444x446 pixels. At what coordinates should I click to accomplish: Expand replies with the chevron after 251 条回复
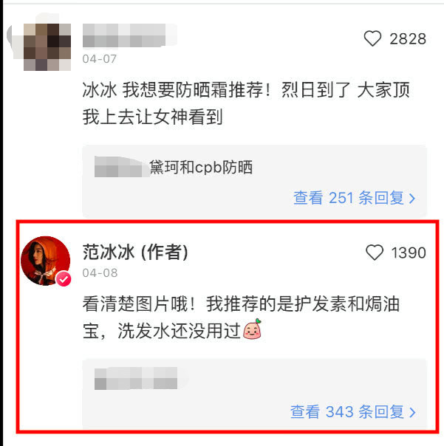[411, 198]
